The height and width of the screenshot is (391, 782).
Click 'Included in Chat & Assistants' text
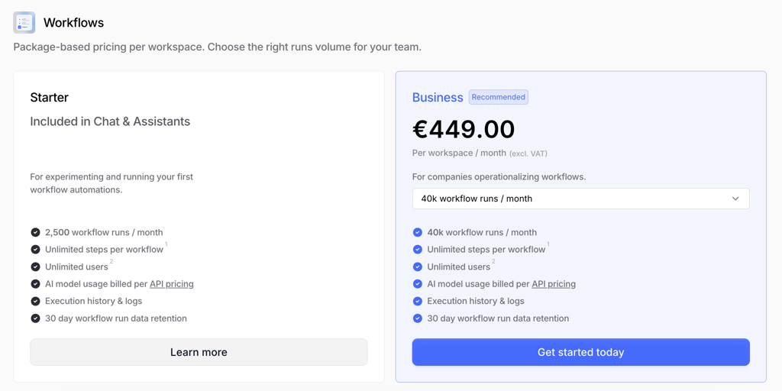tap(110, 121)
